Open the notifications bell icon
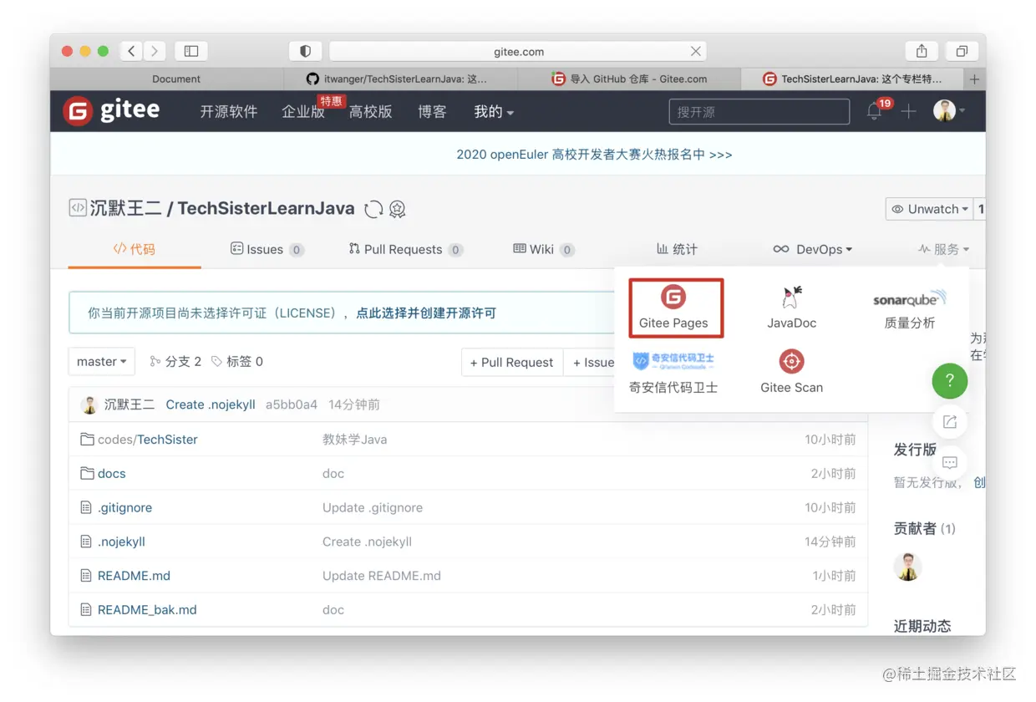 coord(875,111)
